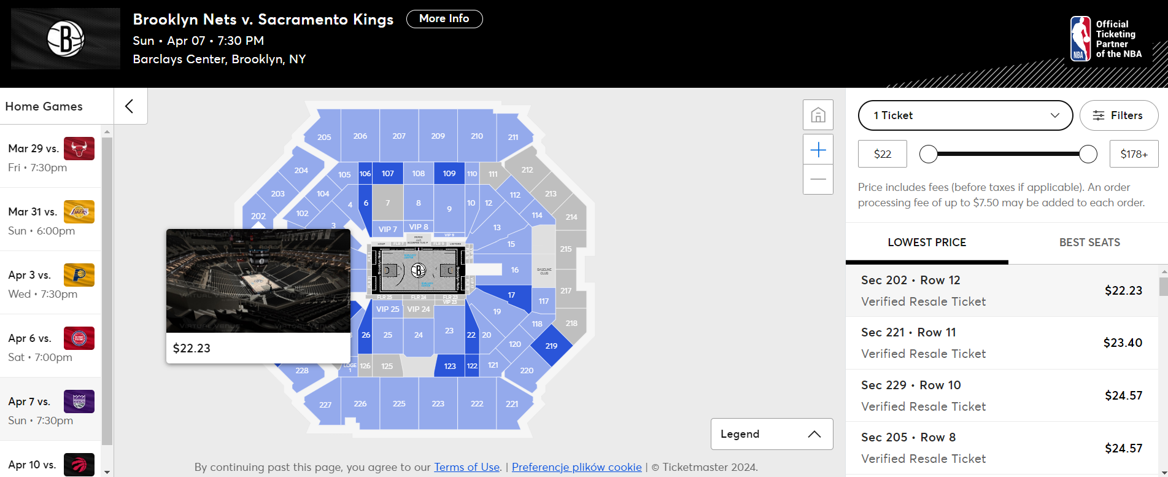This screenshot has height=477, width=1168.
Task: Select the Detroit Pistons logo game
Action: tap(79, 338)
